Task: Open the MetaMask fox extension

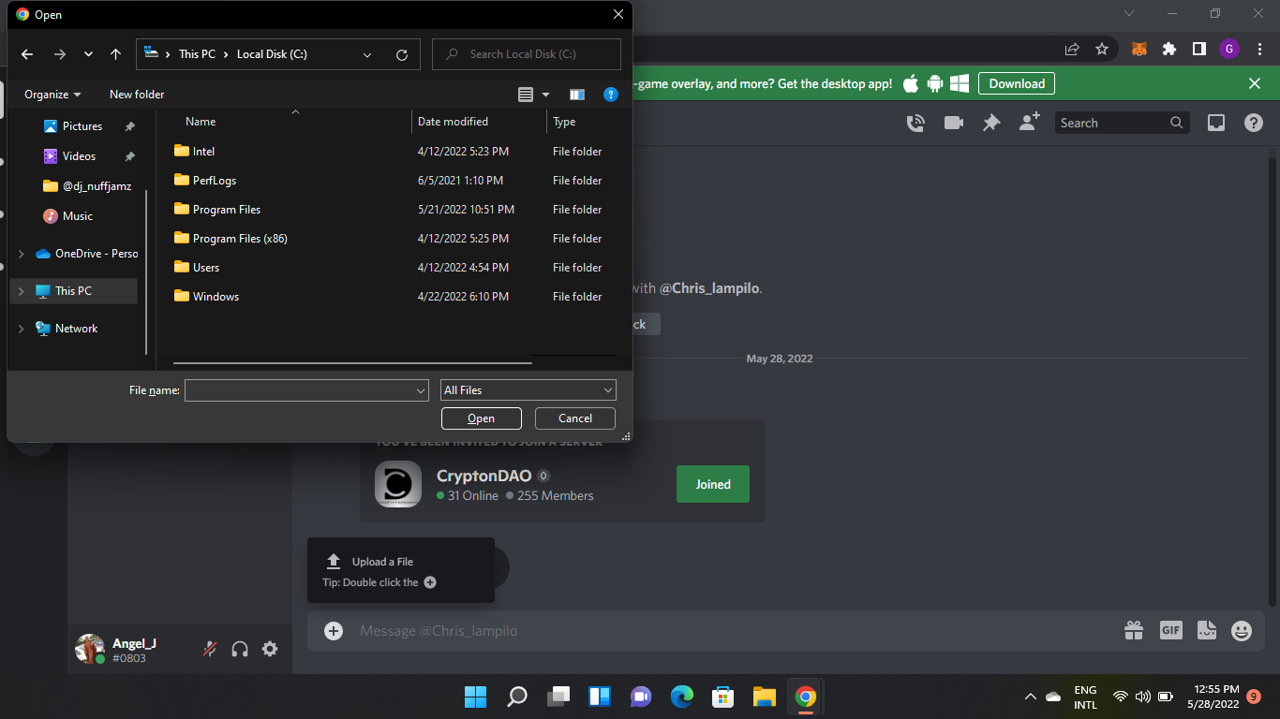Action: (x=1139, y=49)
